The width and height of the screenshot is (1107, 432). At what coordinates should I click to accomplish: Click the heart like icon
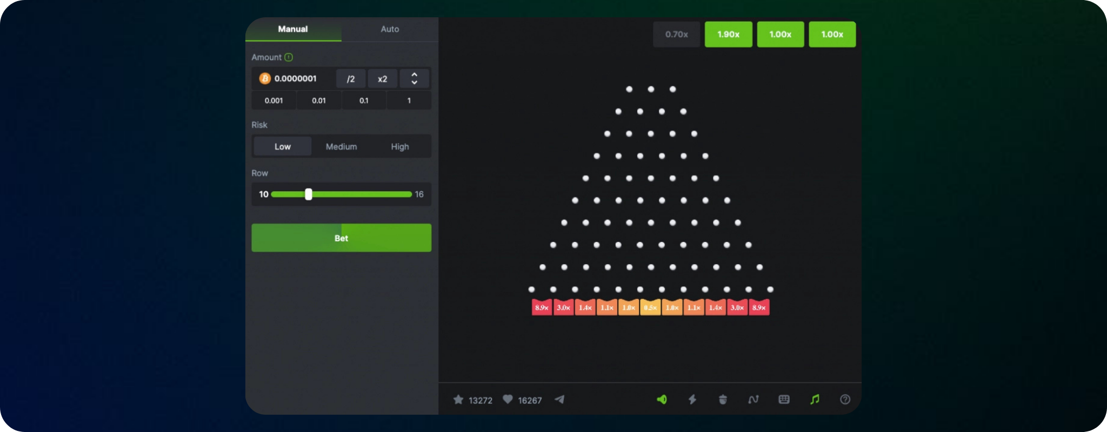click(508, 400)
